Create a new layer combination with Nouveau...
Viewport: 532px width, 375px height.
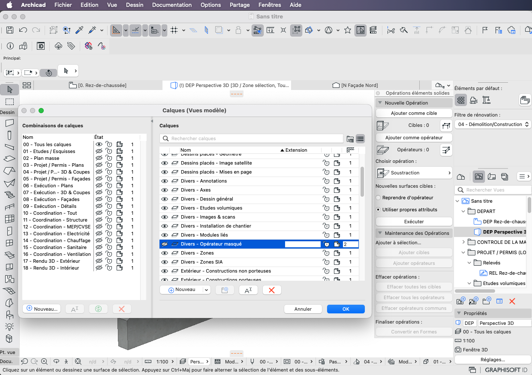[x=42, y=309]
